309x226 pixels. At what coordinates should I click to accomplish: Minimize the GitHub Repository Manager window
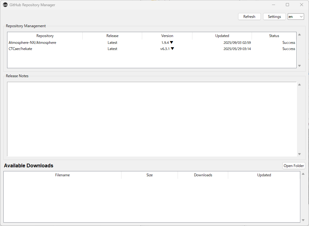coord(274,5)
